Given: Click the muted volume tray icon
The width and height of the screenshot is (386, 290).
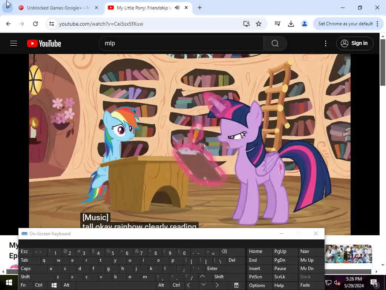Looking at the screenshot, I should [337, 282].
